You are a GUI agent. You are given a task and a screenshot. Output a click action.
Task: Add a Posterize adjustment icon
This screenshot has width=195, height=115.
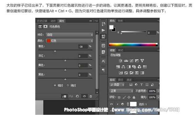[126, 73]
